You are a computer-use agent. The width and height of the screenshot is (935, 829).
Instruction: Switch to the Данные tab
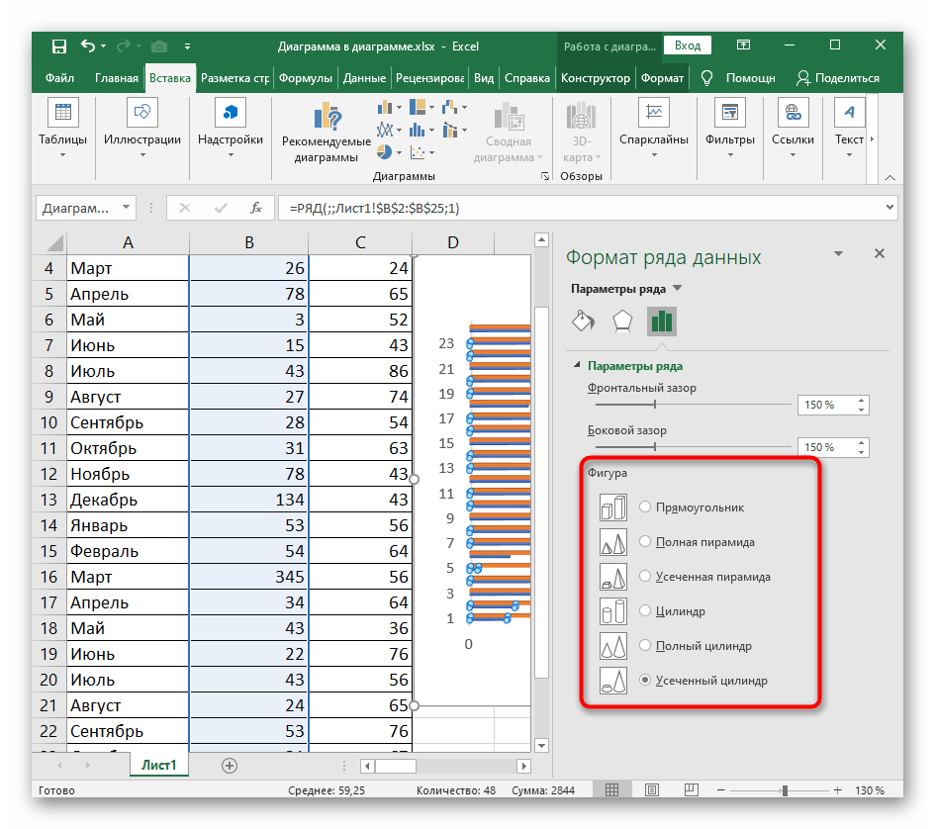click(x=364, y=78)
